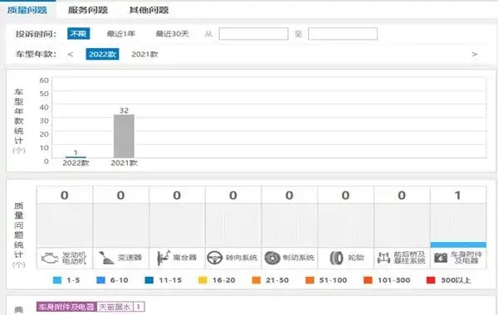Viewport: 498px width, 315px height.
Task: Select the 不限 time filter option
Action: [x=79, y=34]
